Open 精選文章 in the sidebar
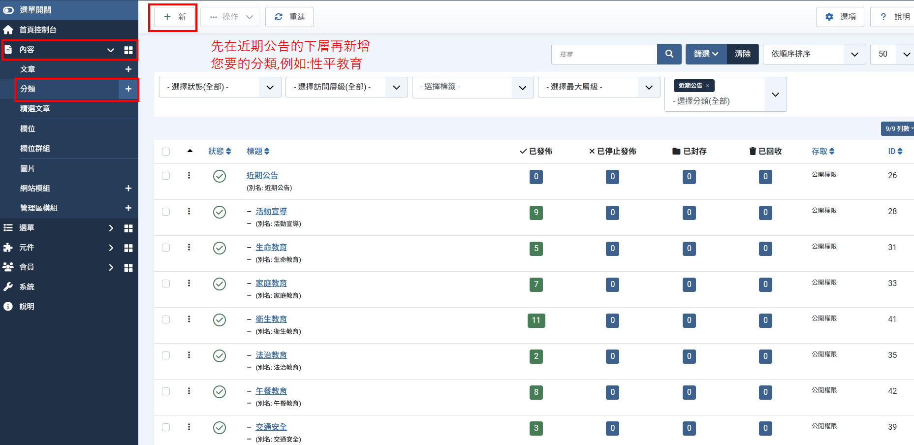914x445 pixels. (x=35, y=109)
